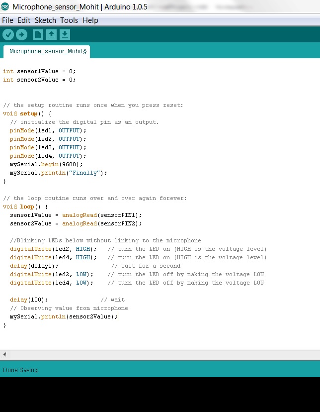Click the horizontal scrollbar track below the editor
320x412 pixels.
[x=159, y=354]
